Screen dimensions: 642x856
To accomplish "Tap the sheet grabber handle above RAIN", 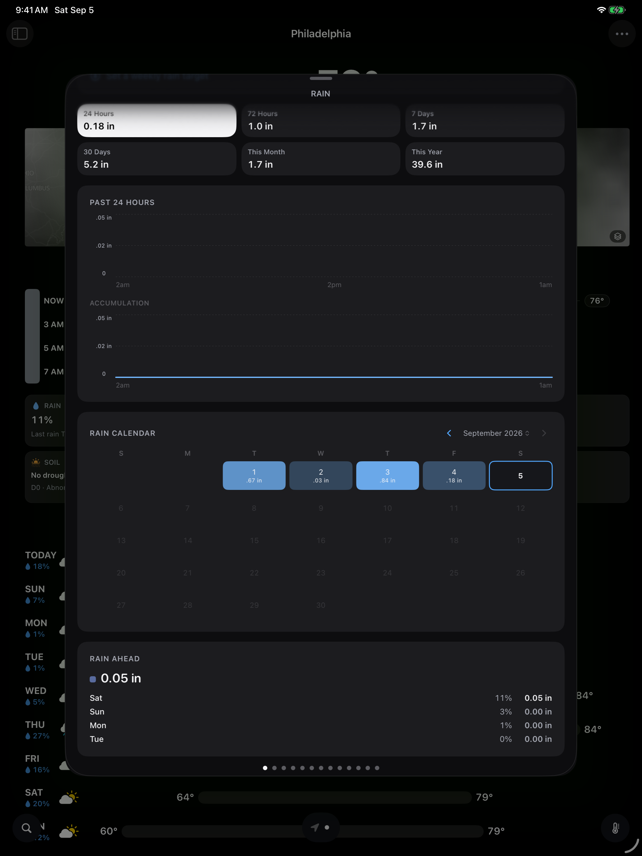I will coord(321,78).
